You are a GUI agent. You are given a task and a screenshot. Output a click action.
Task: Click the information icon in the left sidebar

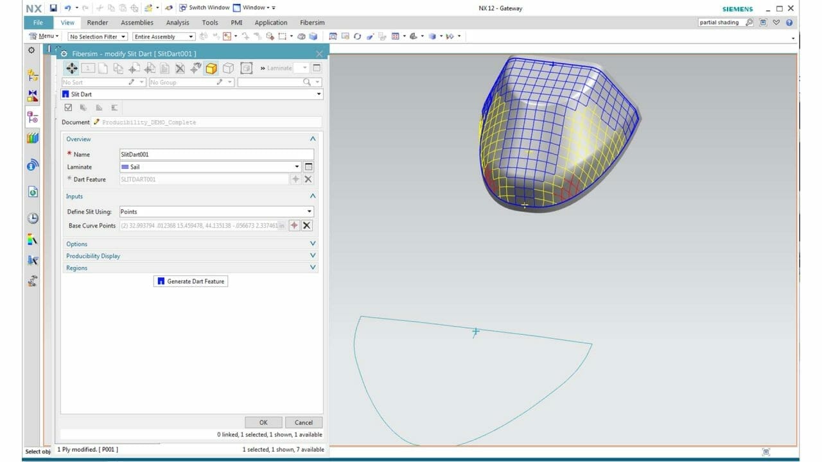(31, 164)
